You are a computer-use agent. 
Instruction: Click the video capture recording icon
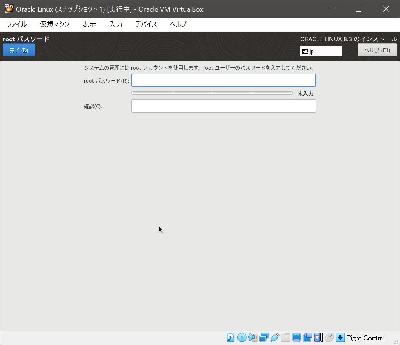307,338
